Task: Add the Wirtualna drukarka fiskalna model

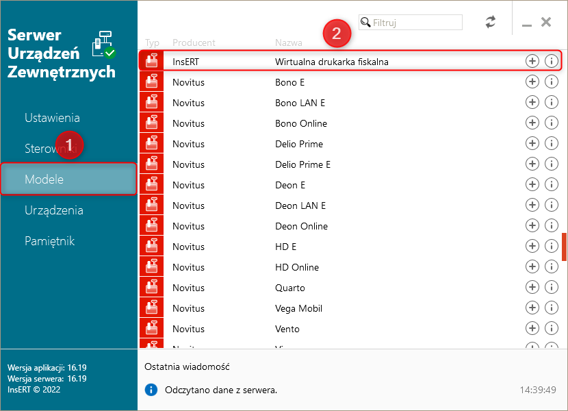Action: click(532, 61)
